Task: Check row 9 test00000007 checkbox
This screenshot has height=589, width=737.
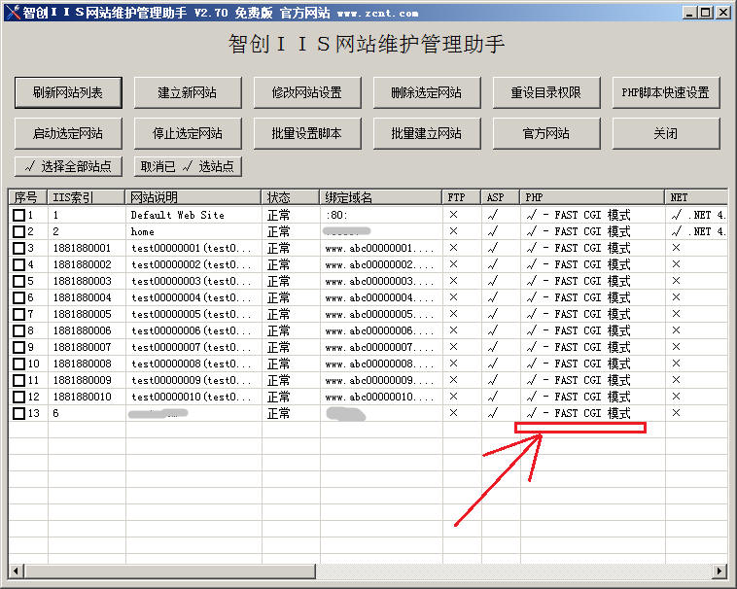Action: pos(18,347)
